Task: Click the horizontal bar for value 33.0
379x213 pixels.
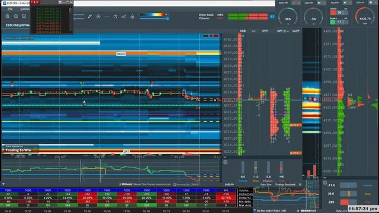Action: coord(348,193)
